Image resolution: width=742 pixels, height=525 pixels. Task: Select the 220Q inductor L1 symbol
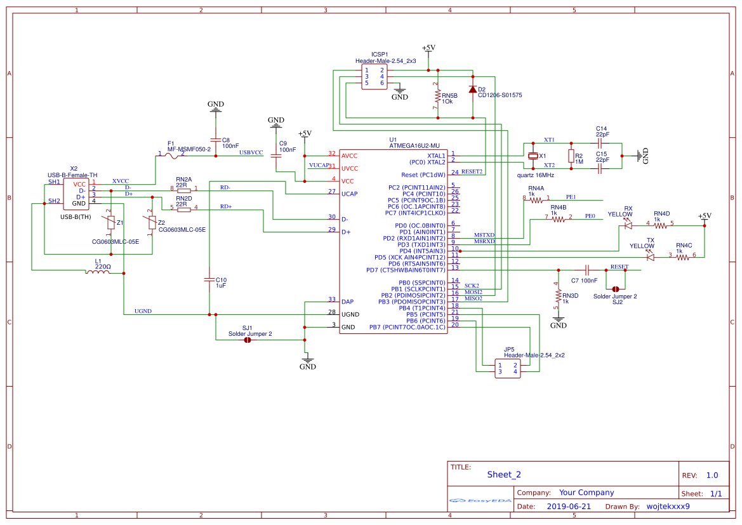coord(98,273)
